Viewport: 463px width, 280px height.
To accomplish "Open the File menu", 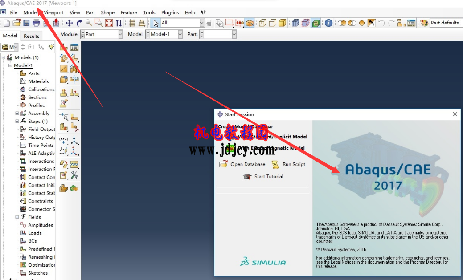I will click(13, 12).
